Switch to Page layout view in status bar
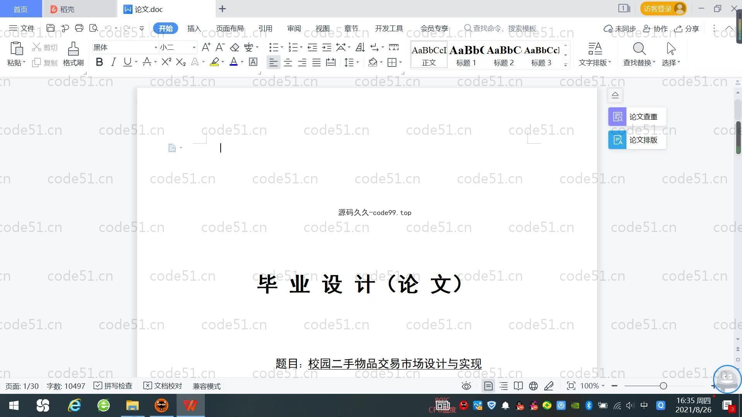Image resolution: width=742 pixels, height=417 pixels. [x=488, y=386]
